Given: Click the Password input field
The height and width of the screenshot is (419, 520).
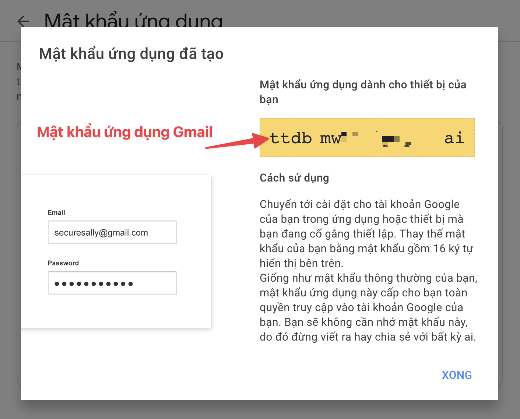Looking at the screenshot, I should pos(112,283).
